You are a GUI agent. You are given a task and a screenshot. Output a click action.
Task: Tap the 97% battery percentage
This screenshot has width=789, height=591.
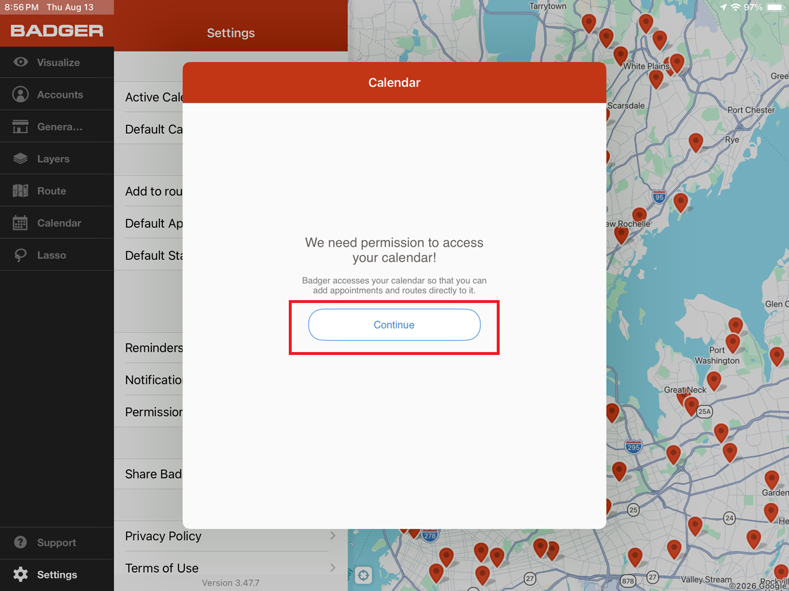(x=753, y=7)
